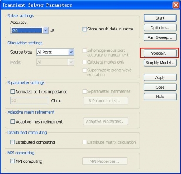Click the All Ports source type field
181x174 pixels.
pos(52,52)
